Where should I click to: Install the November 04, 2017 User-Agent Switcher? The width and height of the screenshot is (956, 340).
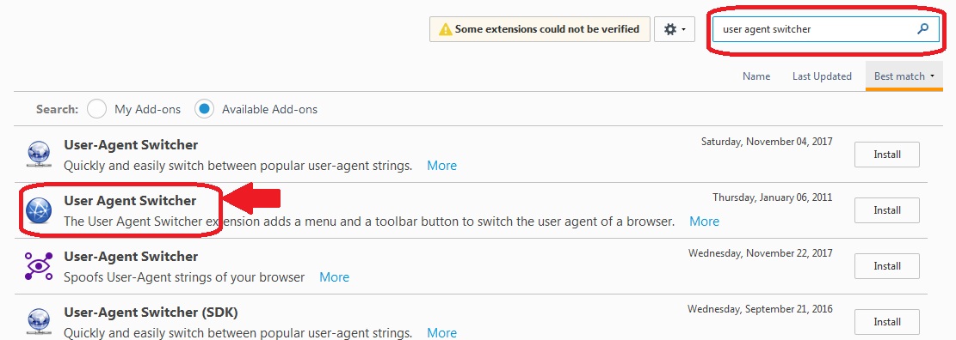887,155
